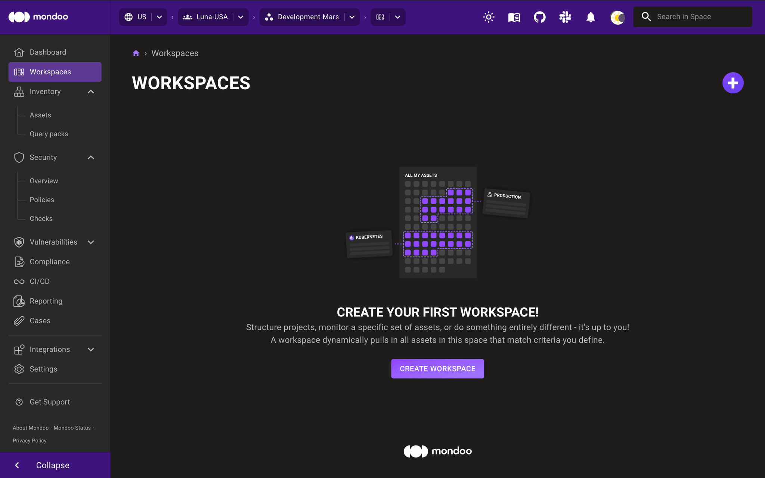The width and height of the screenshot is (765, 478).
Task: View notifications via the bell icon
Action: [591, 17]
